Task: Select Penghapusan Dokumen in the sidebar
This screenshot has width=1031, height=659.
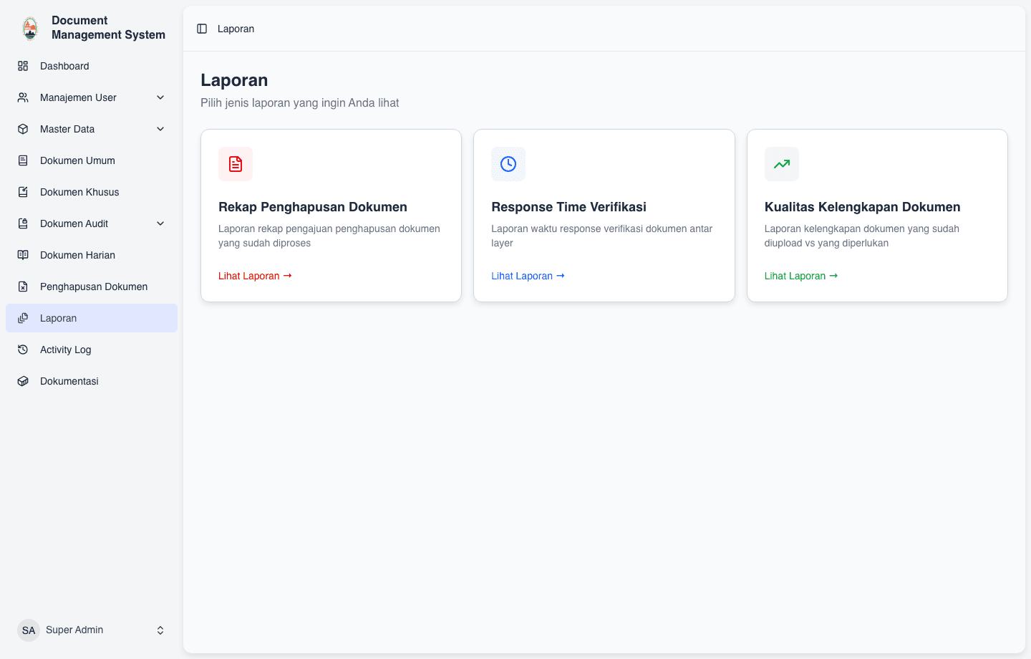Action: pos(92,287)
